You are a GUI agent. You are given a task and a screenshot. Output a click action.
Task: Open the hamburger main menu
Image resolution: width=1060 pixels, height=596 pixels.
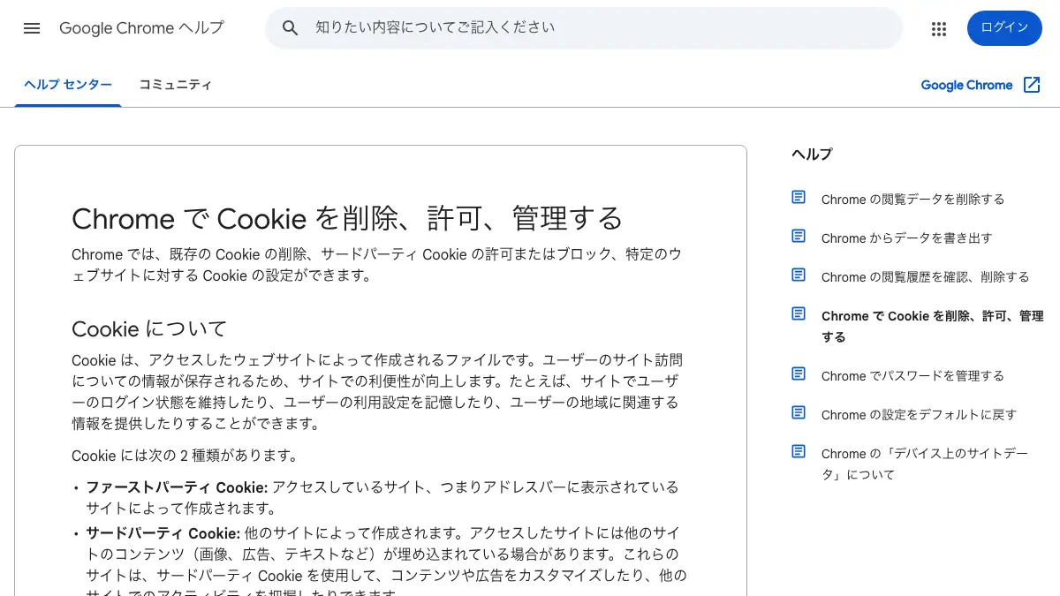[32, 28]
